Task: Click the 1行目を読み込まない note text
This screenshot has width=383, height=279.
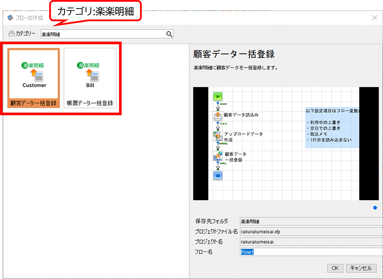Action: 331,140
